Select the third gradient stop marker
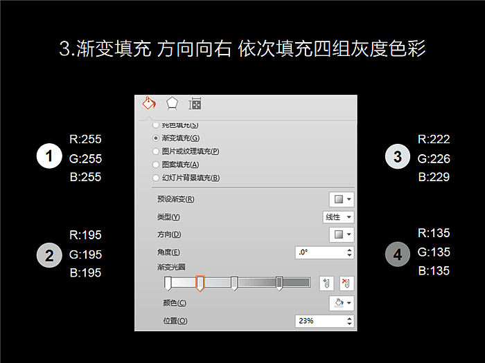485x363 pixels. coord(234,283)
